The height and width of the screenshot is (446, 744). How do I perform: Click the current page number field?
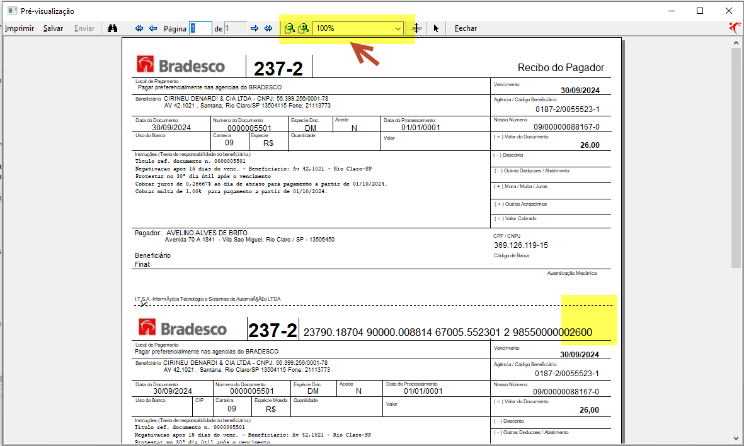click(x=200, y=28)
